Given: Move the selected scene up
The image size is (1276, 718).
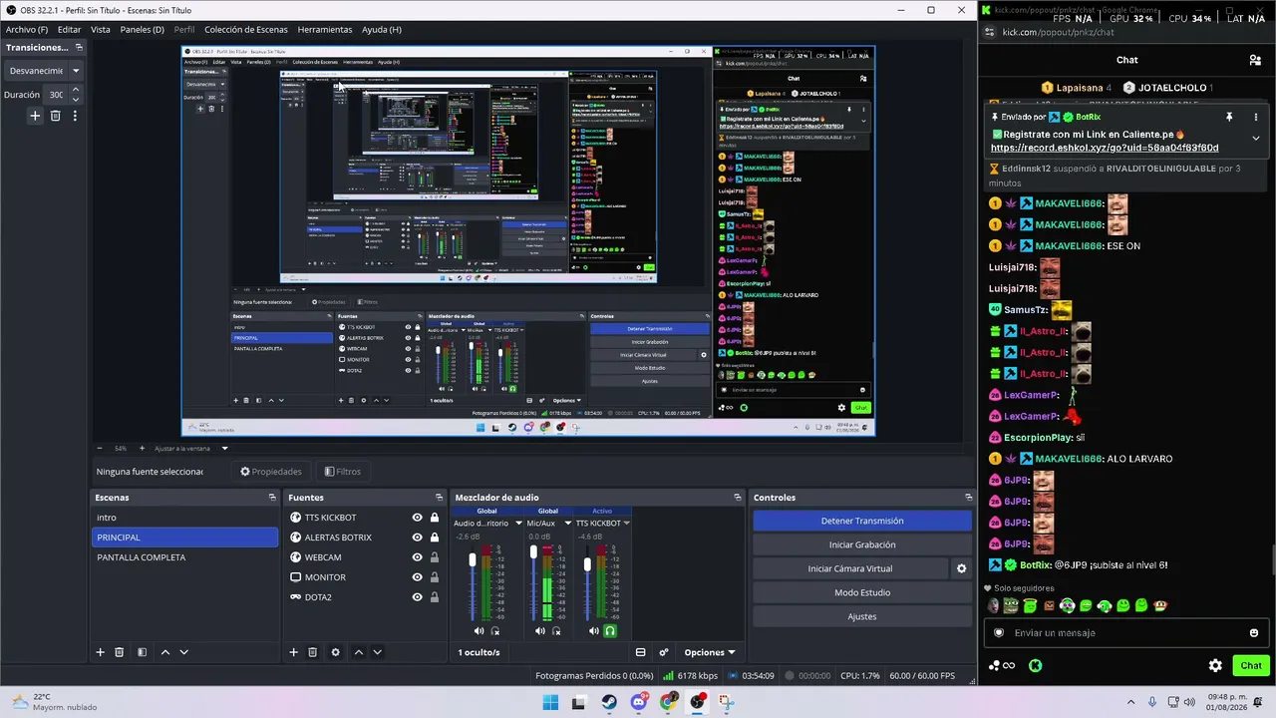Looking at the screenshot, I should (165, 652).
